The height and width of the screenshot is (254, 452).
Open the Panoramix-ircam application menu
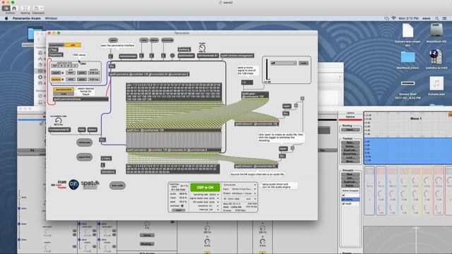pos(27,18)
